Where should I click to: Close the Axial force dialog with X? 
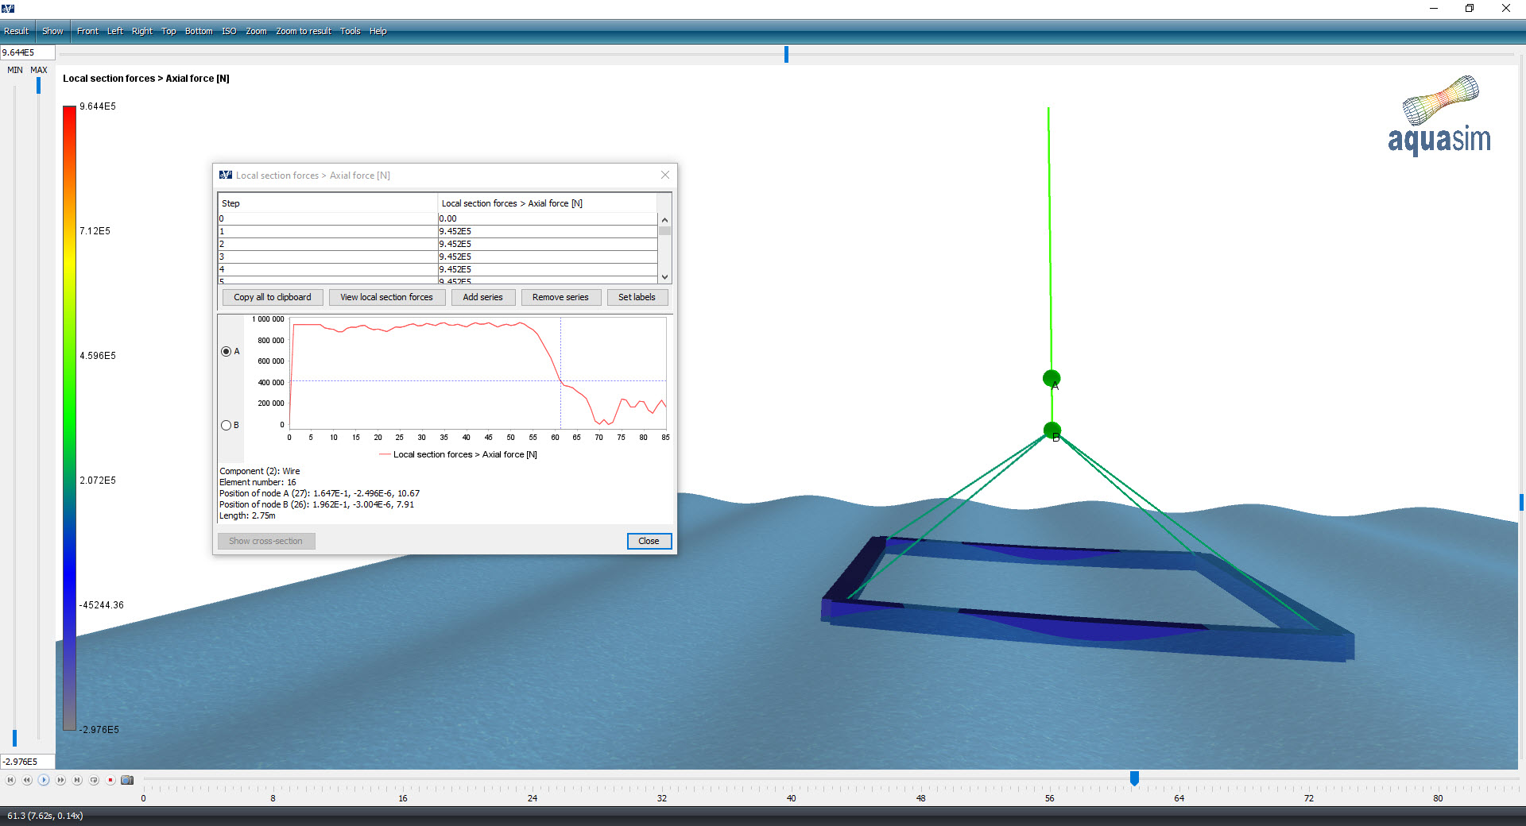[665, 175]
